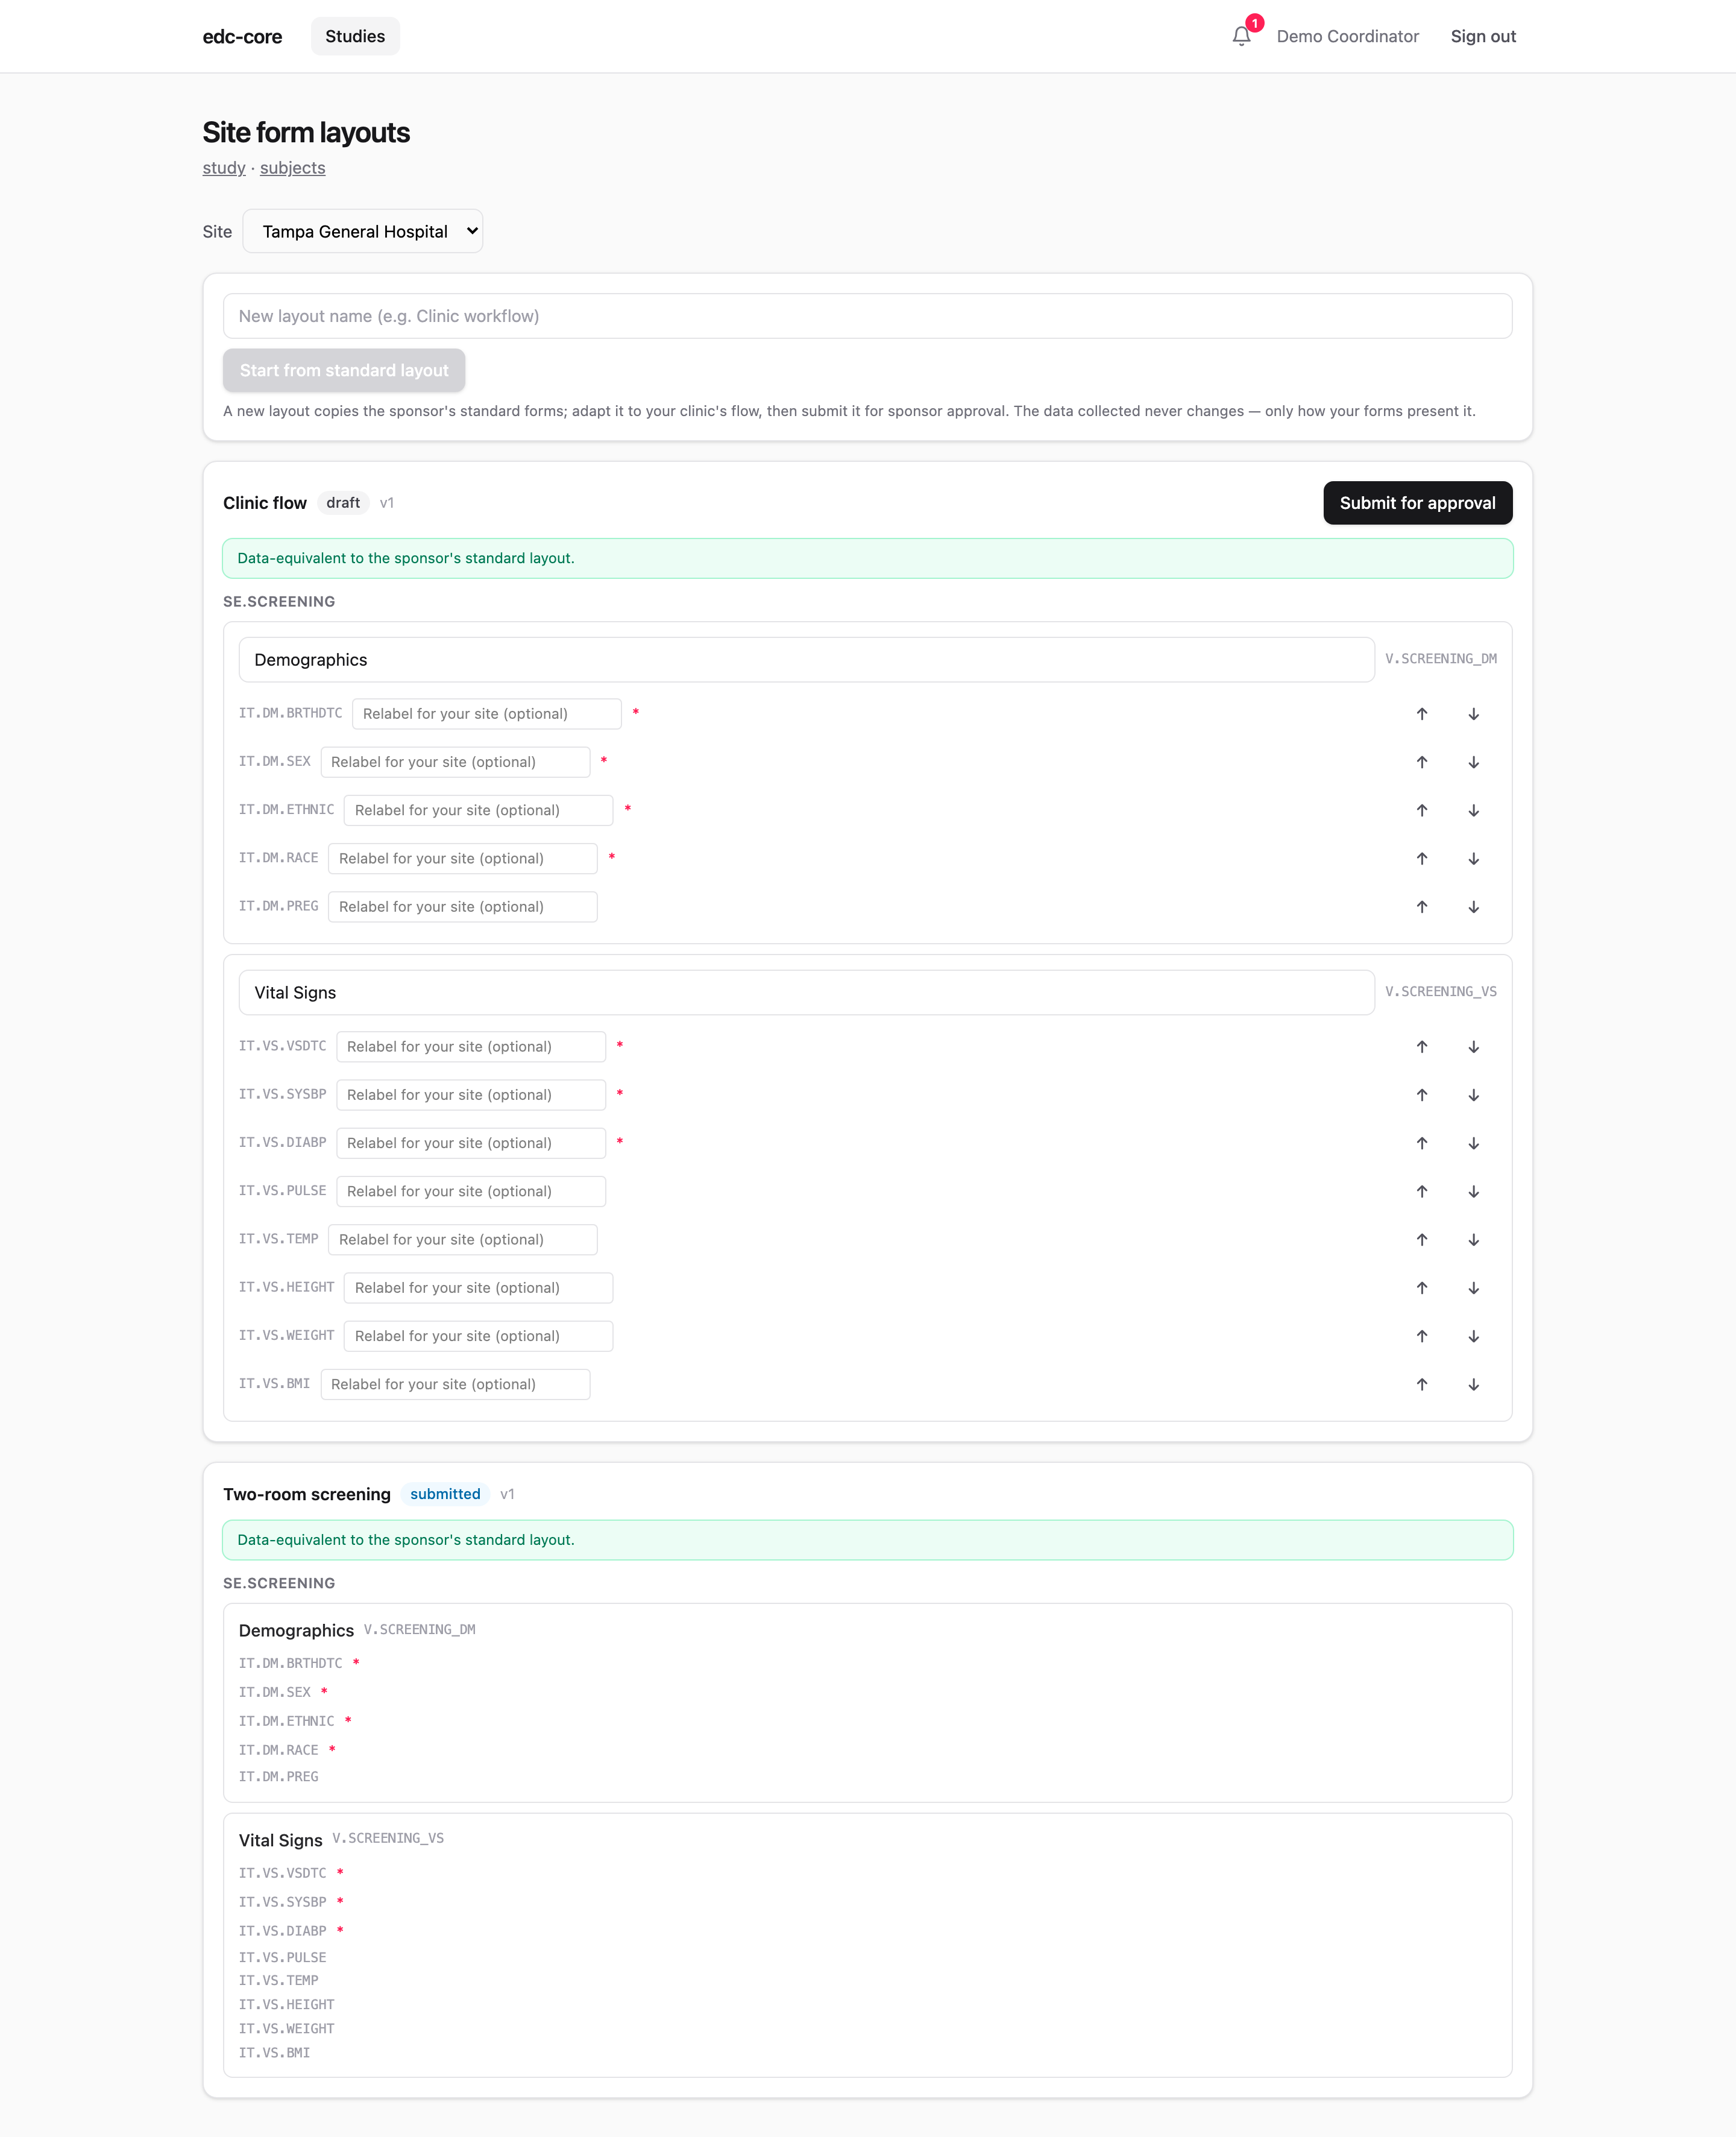Move IT.DM.BRTHDTC up
This screenshot has height=2137, width=1736.
[1422, 713]
